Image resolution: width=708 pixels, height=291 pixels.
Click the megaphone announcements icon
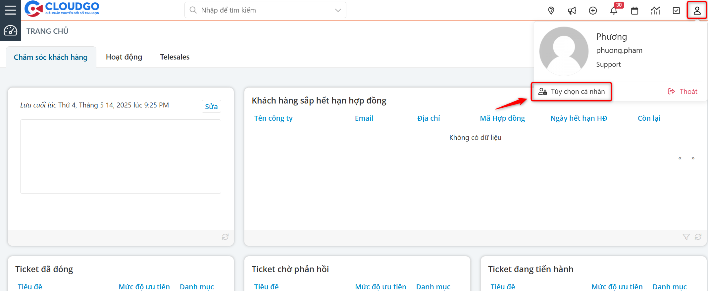[572, 11]
